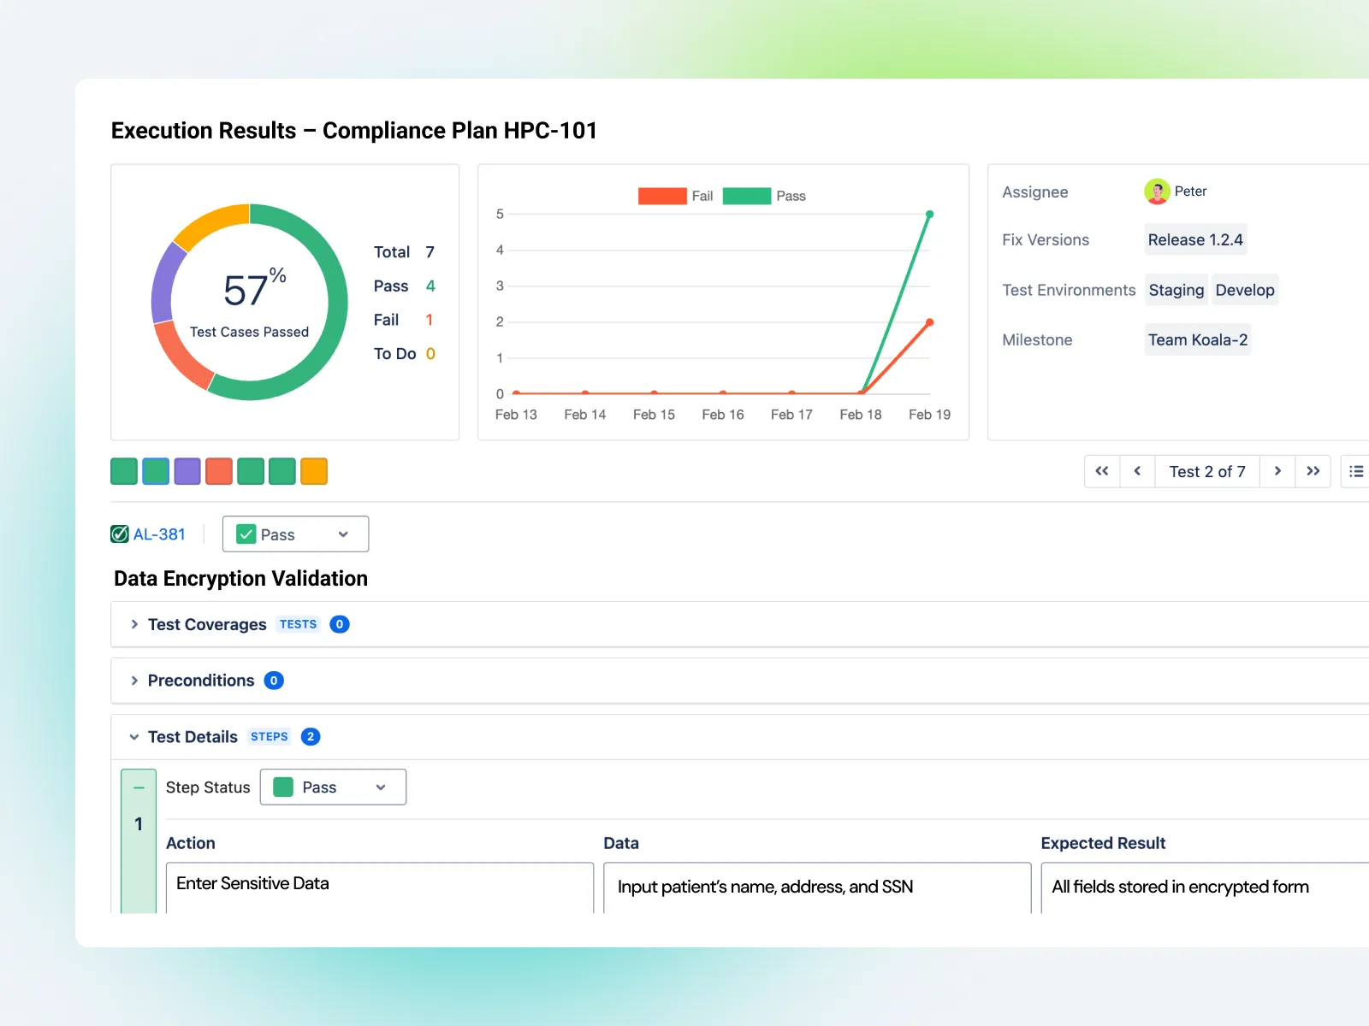Viewport: 1369px width, 1026px height.
Task: Toggle the Develop test environment tag
Action: coord(1245,290)
